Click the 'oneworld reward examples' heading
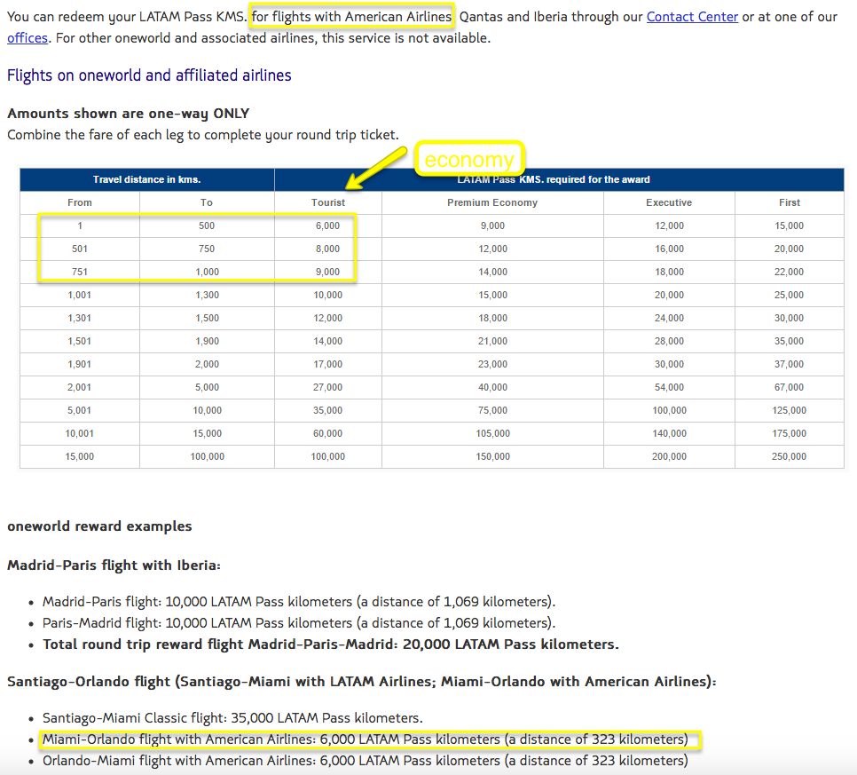This screenshot has height=775, width=857. click(99, 526)
